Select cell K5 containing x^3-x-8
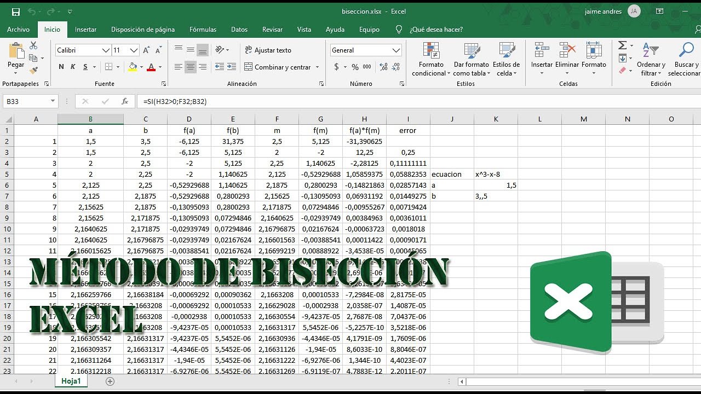The image size is (701, 394). 496,175
